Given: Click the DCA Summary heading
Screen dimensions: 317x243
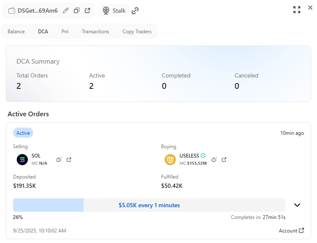Looking at the screenshot, I should 38,61.
